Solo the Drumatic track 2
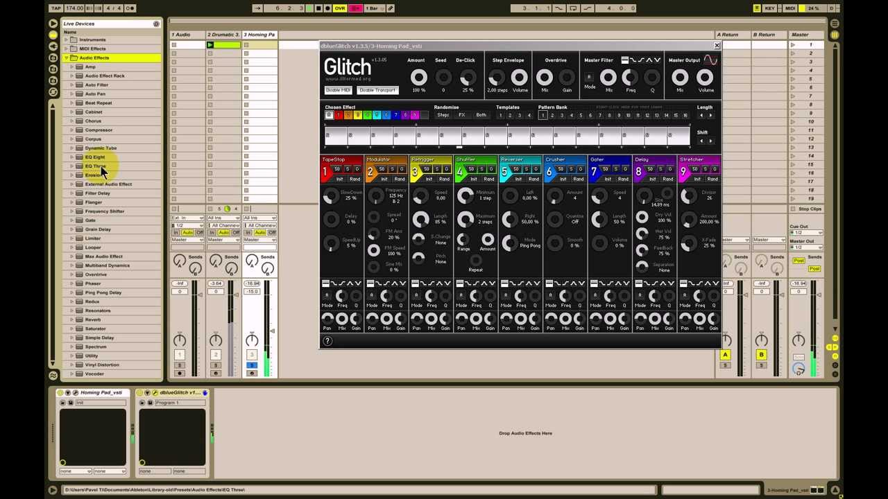 pos(216,365)
